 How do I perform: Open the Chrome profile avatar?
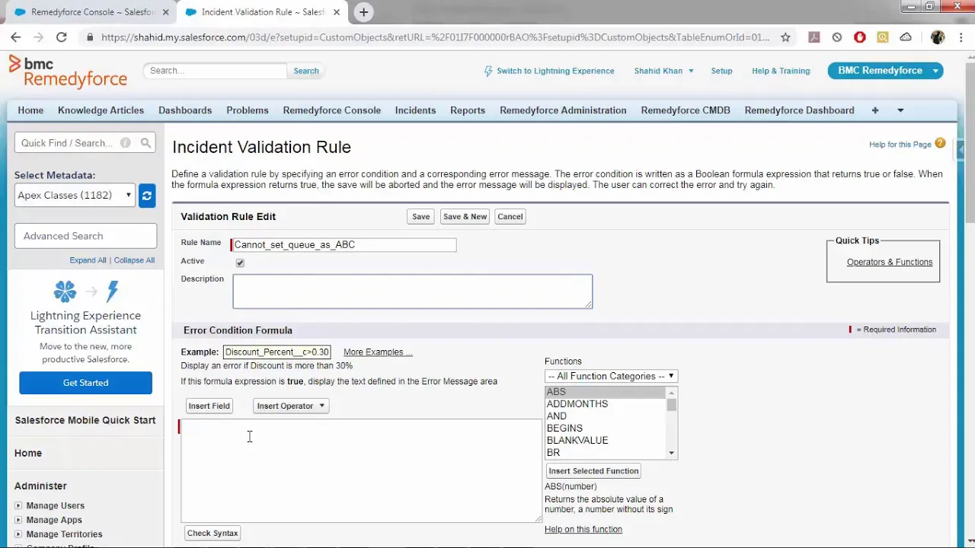(x=938, y=37)
